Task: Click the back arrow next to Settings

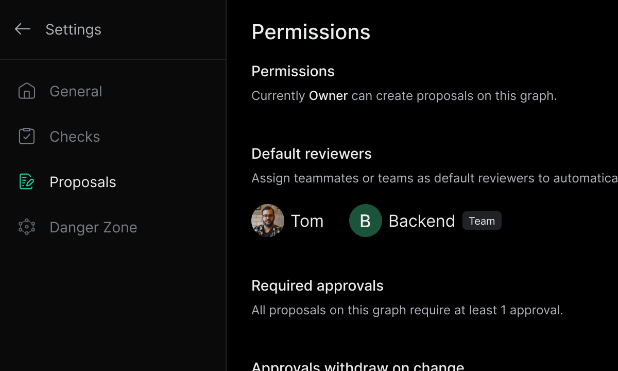Action: (x=23, y=29)
